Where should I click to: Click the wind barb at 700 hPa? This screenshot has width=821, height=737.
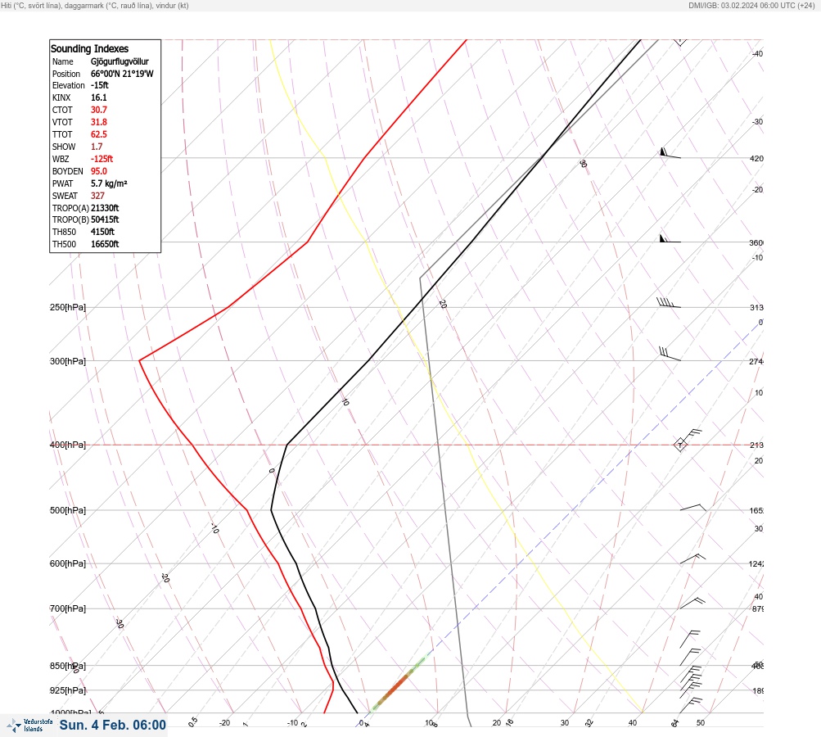(692, 603)
